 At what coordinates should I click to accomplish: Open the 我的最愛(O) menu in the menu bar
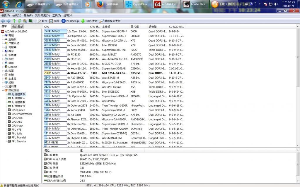[42, 15]
